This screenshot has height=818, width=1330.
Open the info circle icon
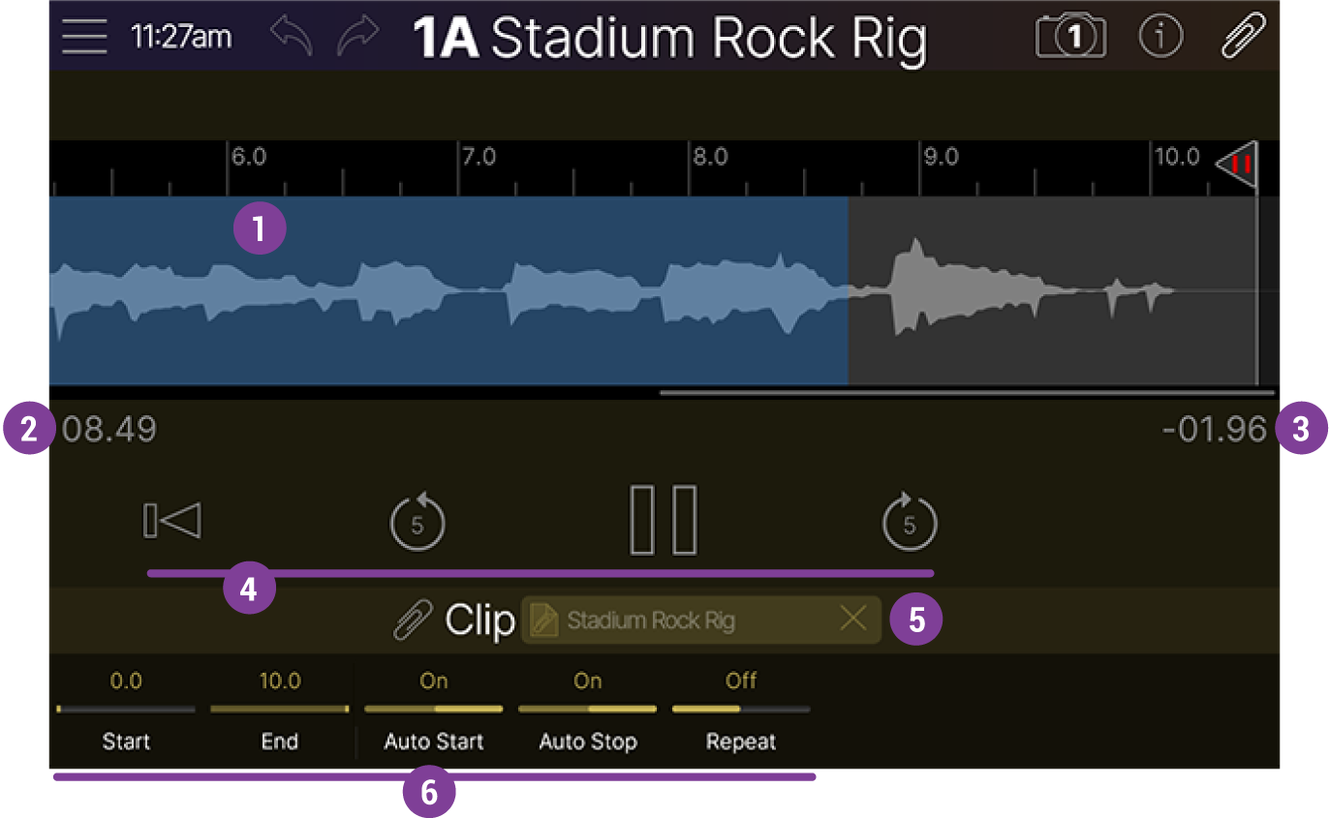point(1160,37)
